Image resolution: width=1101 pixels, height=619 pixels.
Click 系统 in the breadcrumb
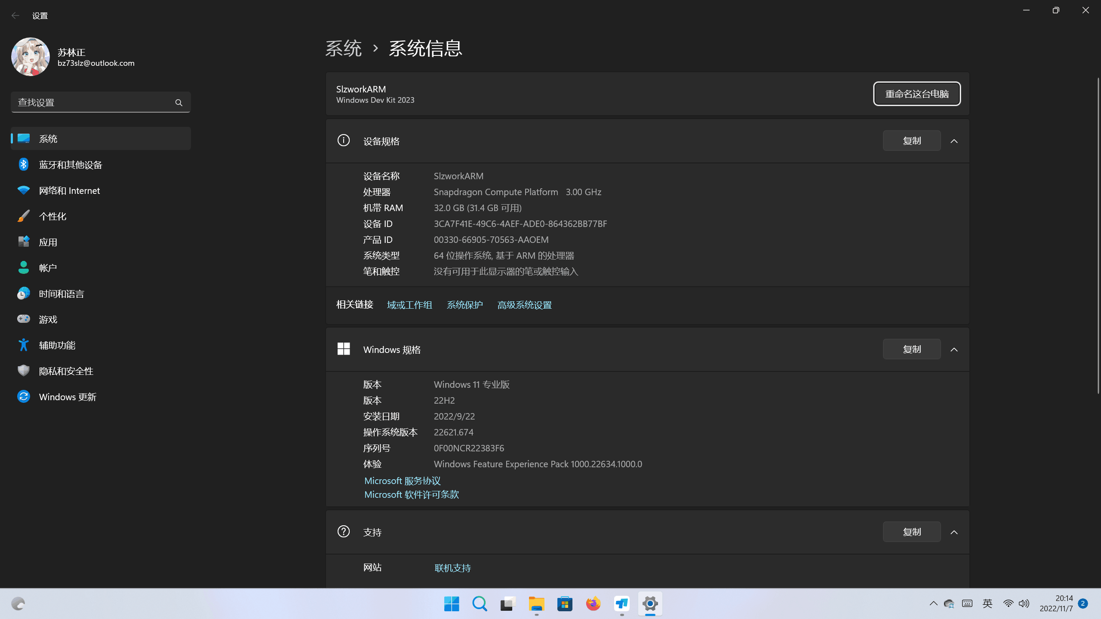[x=343, y=48]
